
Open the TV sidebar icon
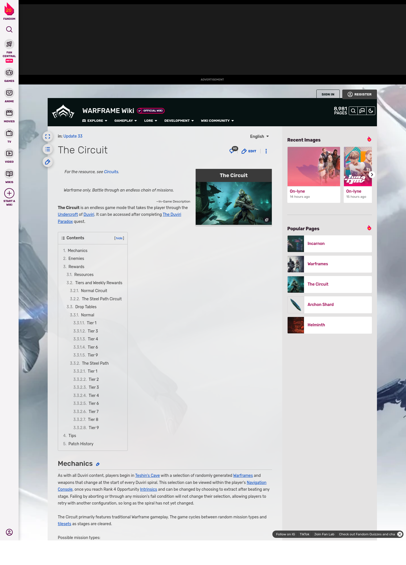click(x=9, y=133)
